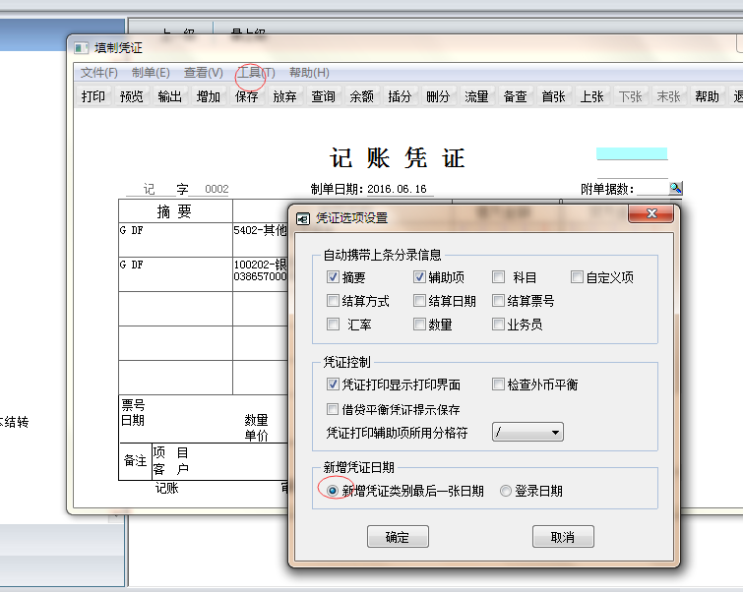The height and width of the screenshot is (592, 743).
Task: Click the 取消 button
Action: pyautogui.click(x=563, y=537)
